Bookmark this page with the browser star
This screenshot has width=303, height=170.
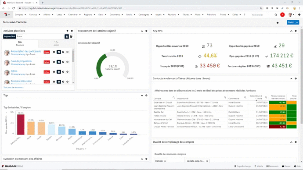click(261, 8)
